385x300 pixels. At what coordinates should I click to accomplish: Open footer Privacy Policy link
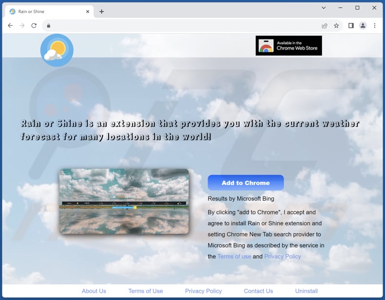click(x=204, y=291)
